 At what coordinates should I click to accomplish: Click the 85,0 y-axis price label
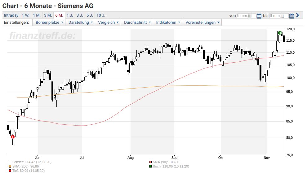(290, 121)
